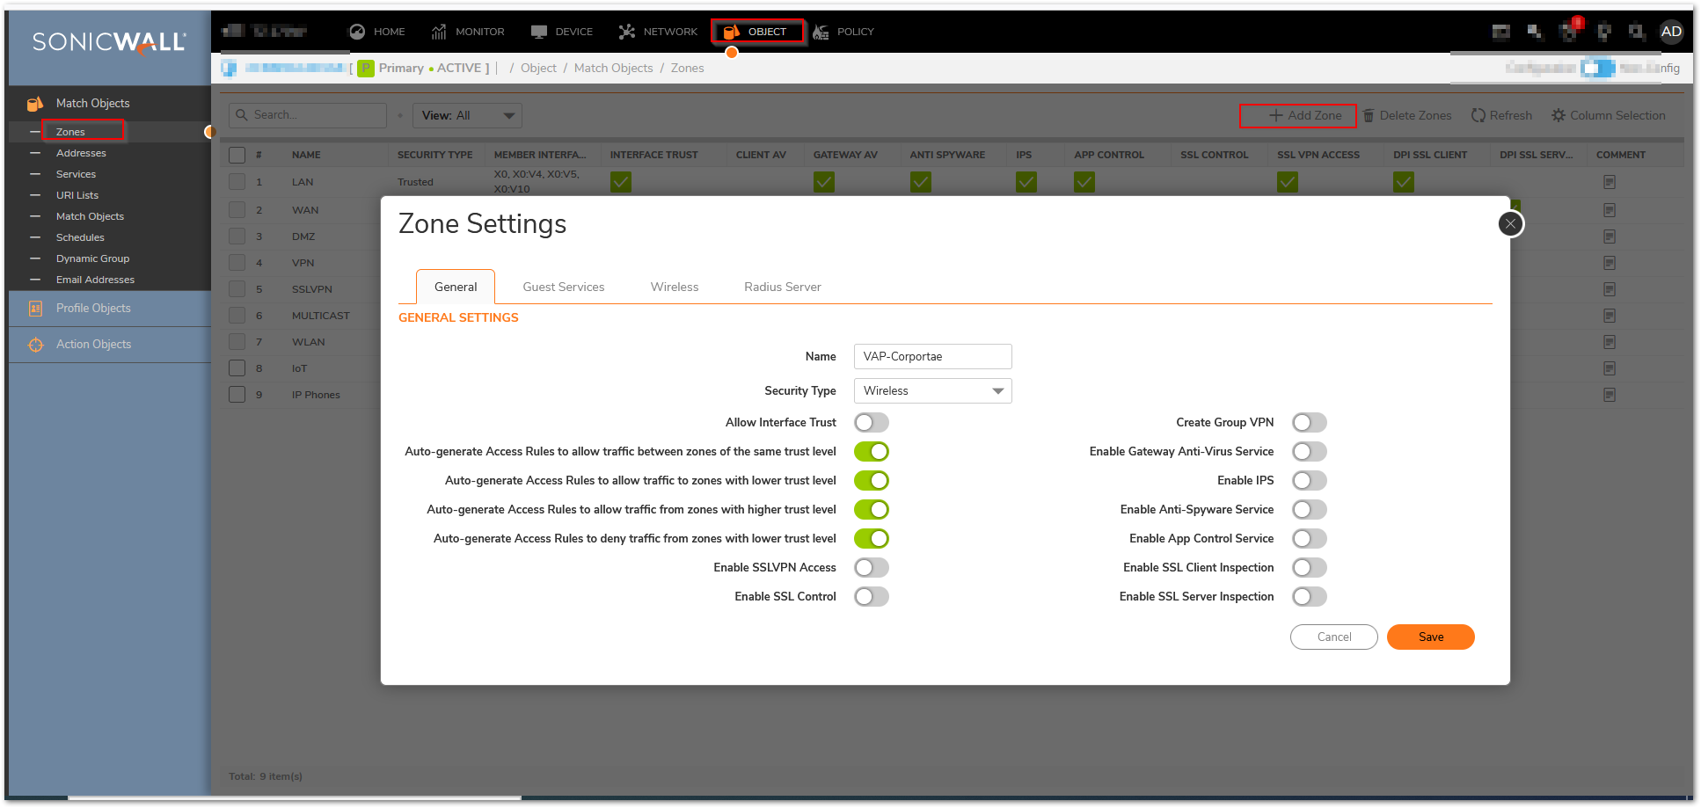Toggle Enable SSLVPN Access switch
This screenshot has width=1701, height=808.
(x=871, y=568)
